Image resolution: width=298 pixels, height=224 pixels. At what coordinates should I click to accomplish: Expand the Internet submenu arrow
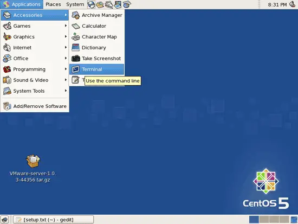pos(66,47)
